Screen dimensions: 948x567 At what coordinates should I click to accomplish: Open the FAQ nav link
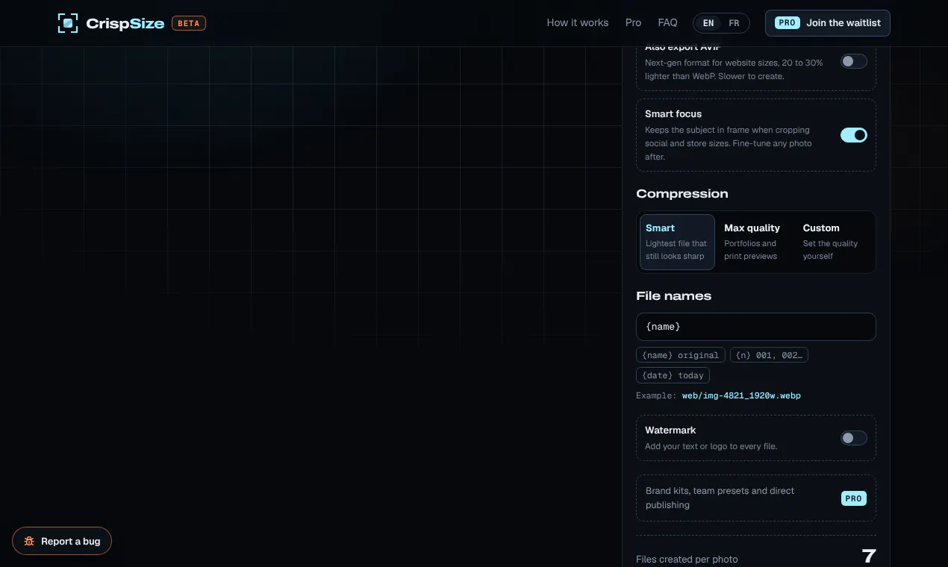click(667, 23)
